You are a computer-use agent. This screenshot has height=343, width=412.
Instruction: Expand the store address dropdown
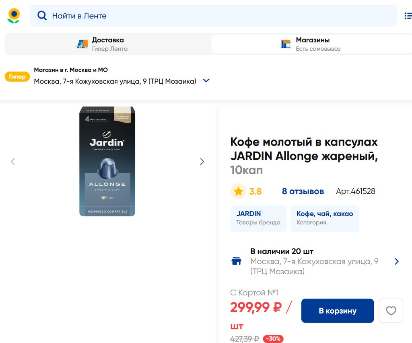click(x=206, y=81)
